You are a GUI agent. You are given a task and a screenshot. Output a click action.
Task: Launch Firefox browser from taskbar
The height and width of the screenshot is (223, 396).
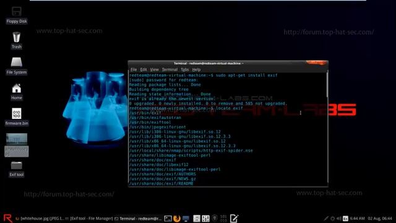coord(177,219)
